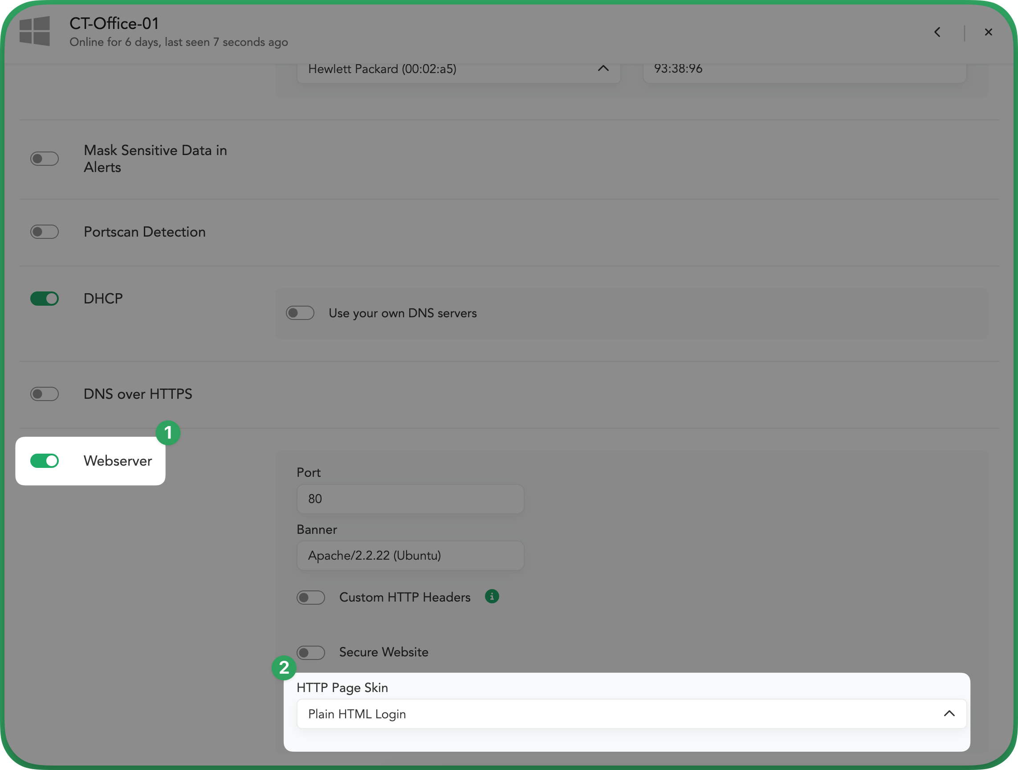The image size is (1018, 770).
Task: Turn on Portscan Detection toggle
Action: pyautogui.click(x=45, y=232)
